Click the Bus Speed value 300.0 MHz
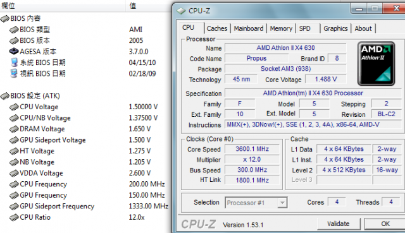 click(252, 170)
